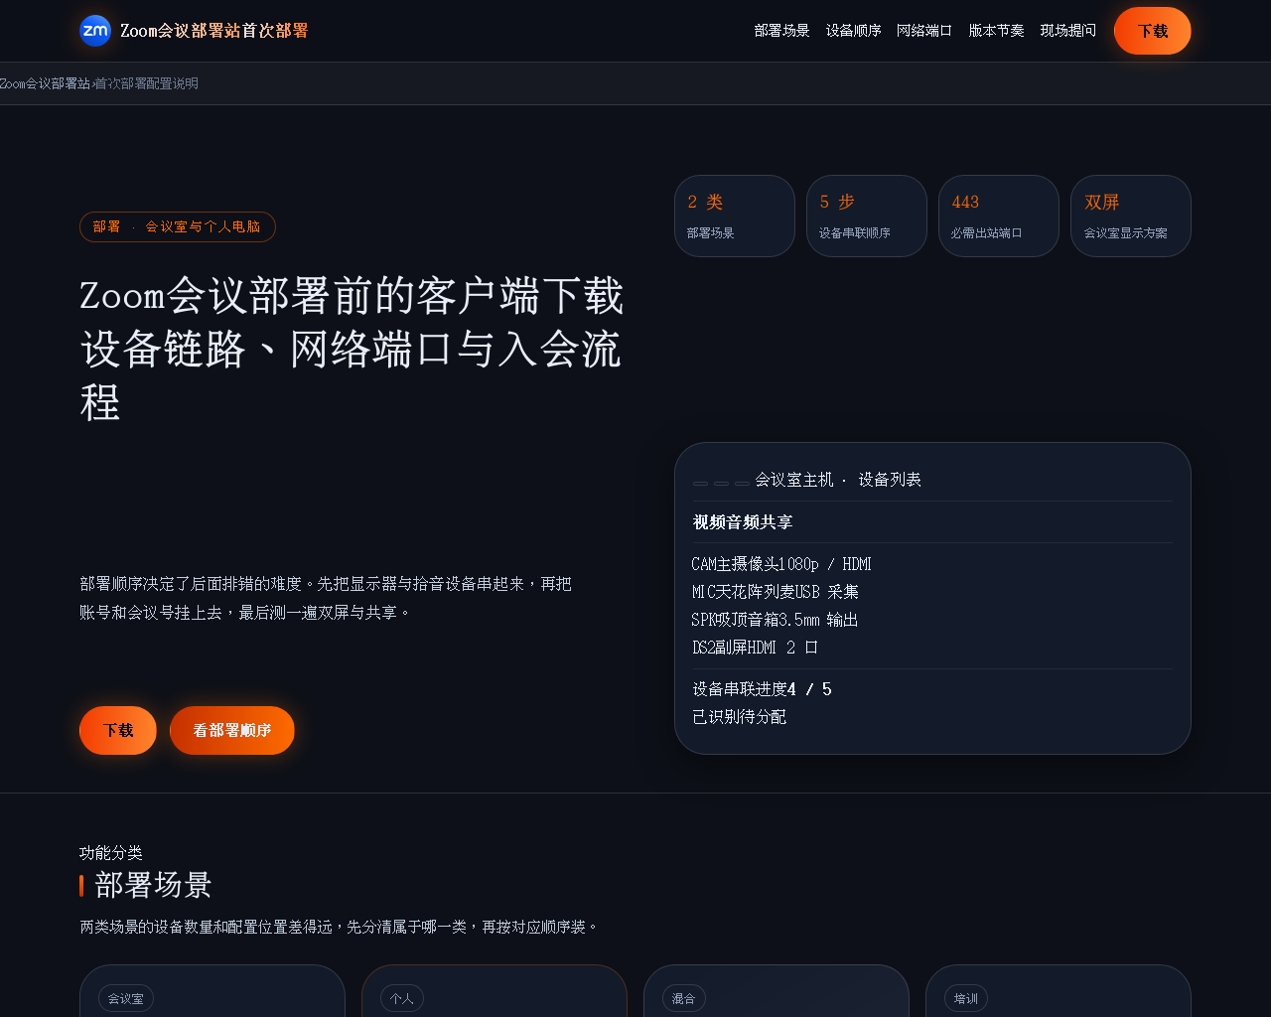
Task: Click the header site title Zoom会议部署站首次部署
Action: [214, 31]
